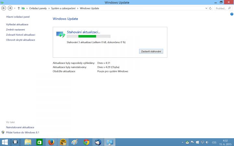This screenshot has width=234, height=146.
Task: Open Nainstalované aktualizace link
Action: click(20, 128)
